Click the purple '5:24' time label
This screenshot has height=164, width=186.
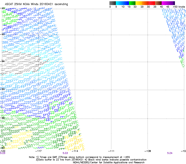tap(170, 153)
